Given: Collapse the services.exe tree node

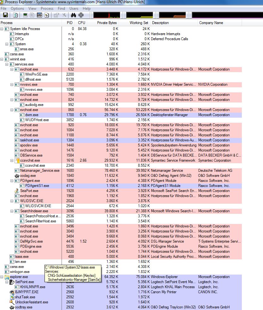Looking at the screenshot, I should [7, 64].
